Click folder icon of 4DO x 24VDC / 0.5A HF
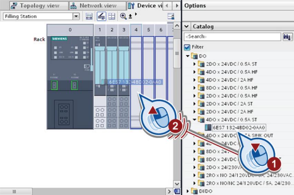 (x=201, y=72)
